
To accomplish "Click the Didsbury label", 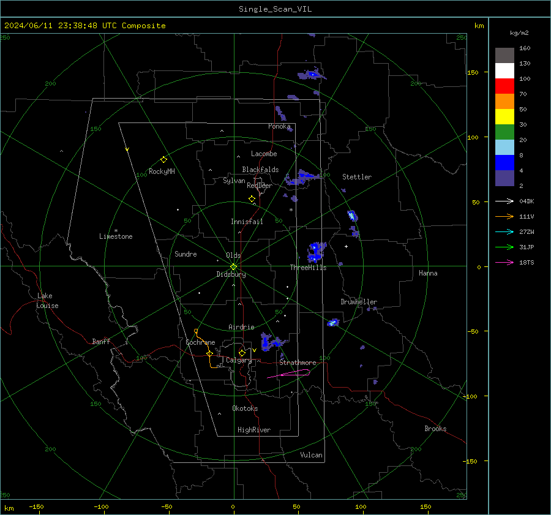I will click(x=231, y=274).
